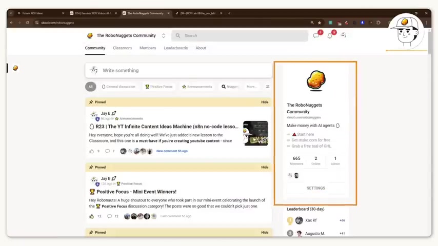Expand the More... categories dropdown
Viewport: 438px width, 246px height.
[x=251, y=87]
